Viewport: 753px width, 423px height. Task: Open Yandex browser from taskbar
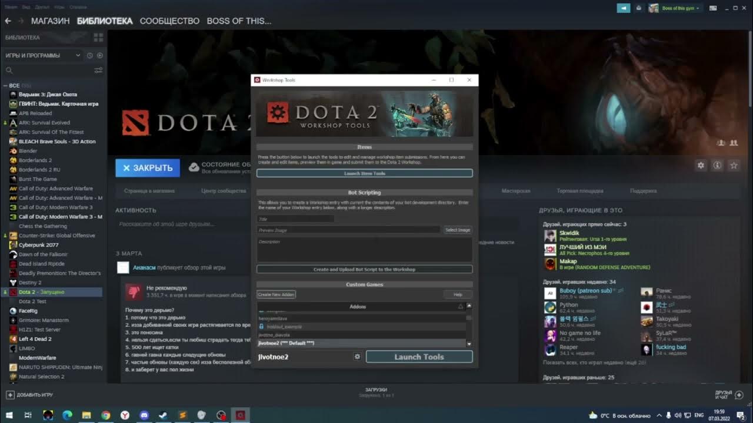pos(125,415)
